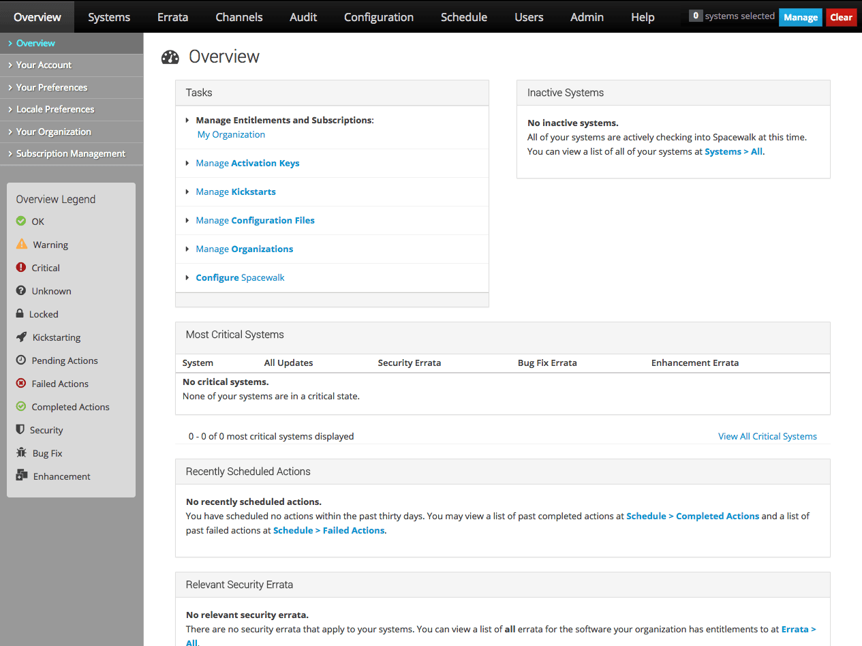862x646 pixels.
Task: Open the Manage Kickstarts link
Action: (x=236, y=191)
